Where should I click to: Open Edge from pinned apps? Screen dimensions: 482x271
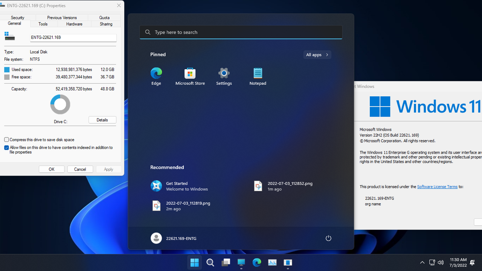coord(156,76)
